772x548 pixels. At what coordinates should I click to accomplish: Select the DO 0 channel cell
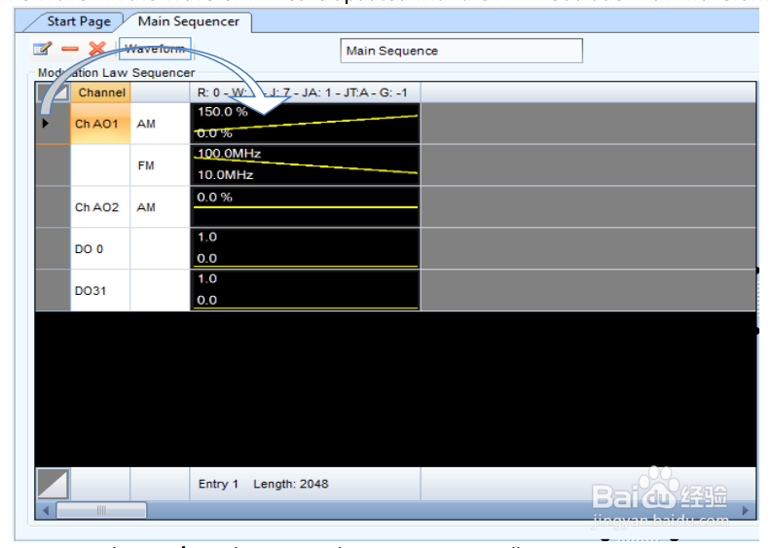100,249
